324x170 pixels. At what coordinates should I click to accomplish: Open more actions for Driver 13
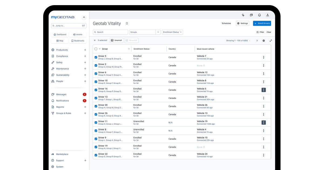[264, 98]
